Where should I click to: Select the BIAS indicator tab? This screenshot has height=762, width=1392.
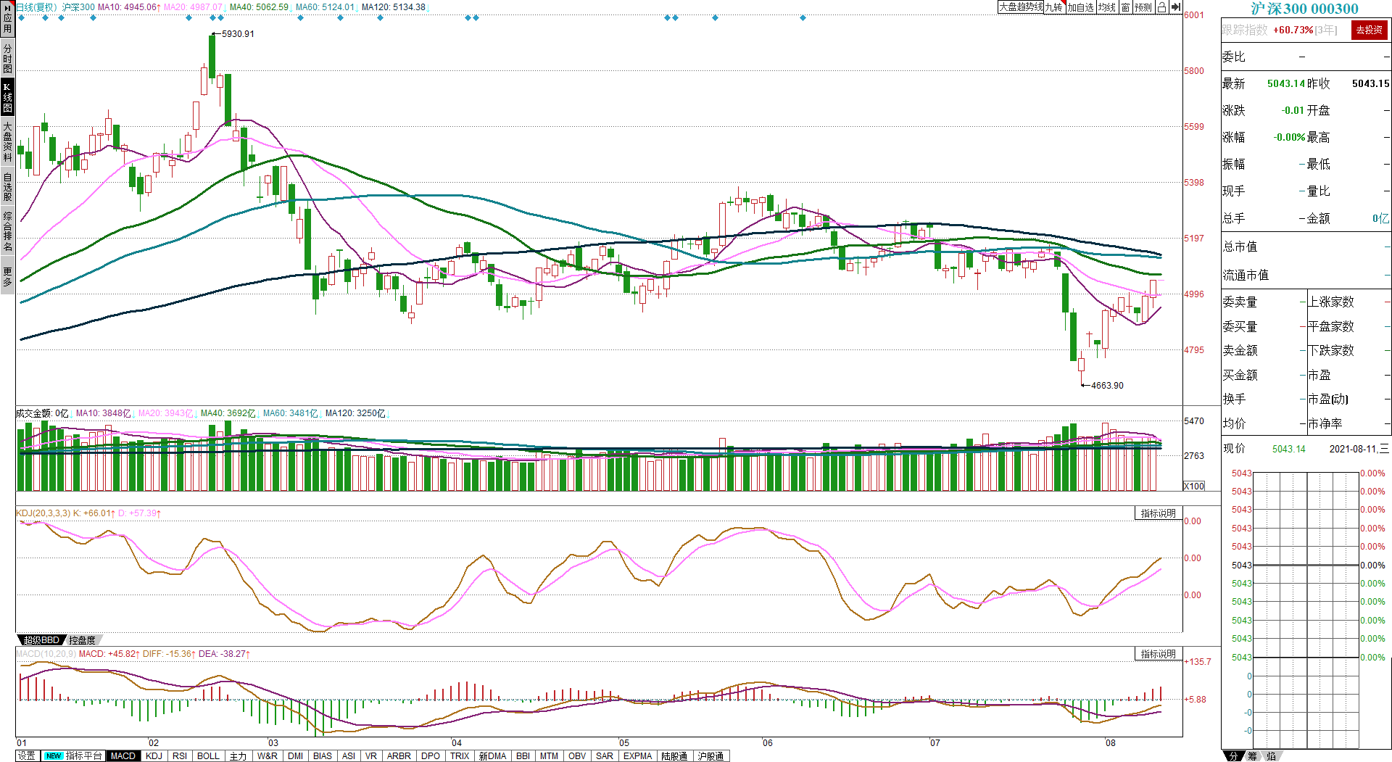(323, 755)
